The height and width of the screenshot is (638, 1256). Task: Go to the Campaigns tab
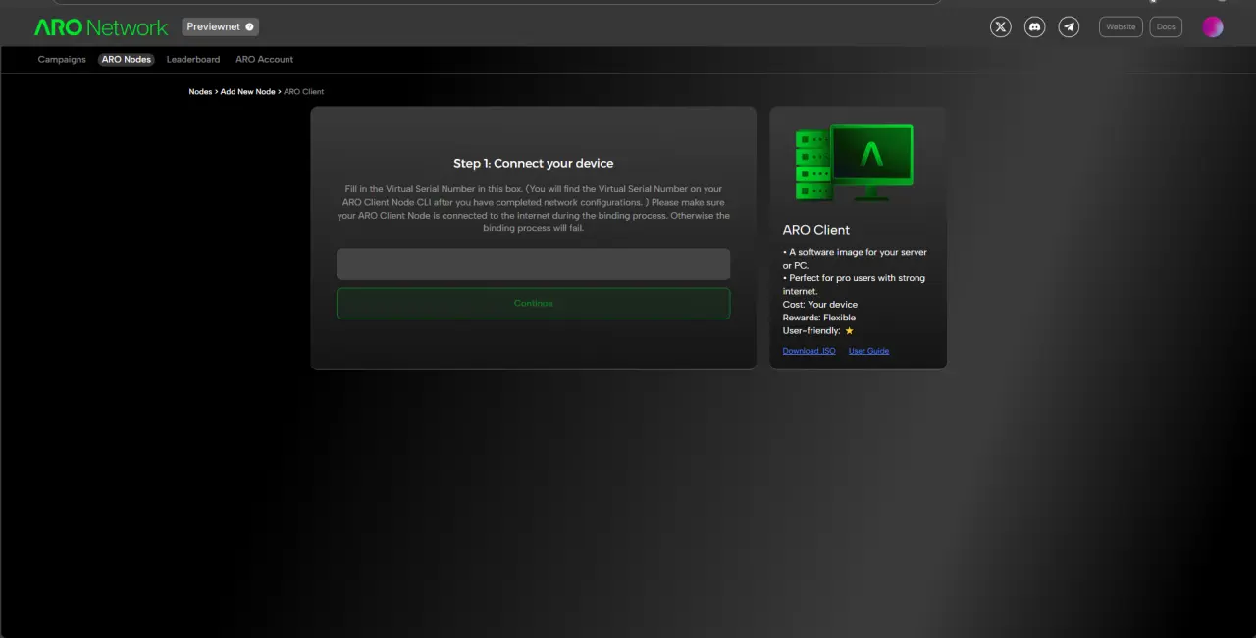[62, 60]
